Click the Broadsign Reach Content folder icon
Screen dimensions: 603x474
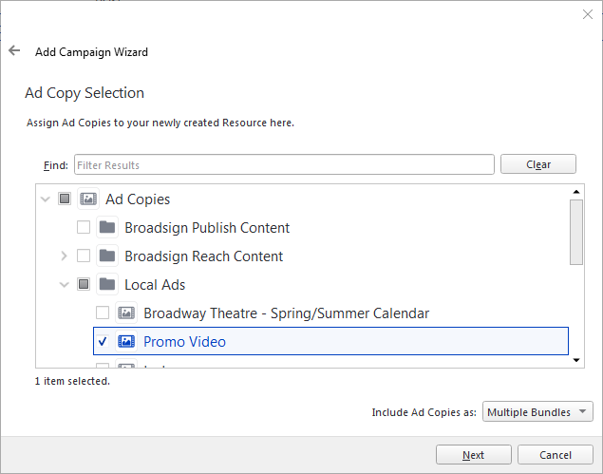[x=107, y=256]
